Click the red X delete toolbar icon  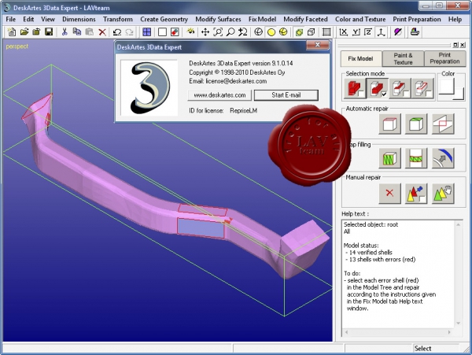tap(102, 32)
